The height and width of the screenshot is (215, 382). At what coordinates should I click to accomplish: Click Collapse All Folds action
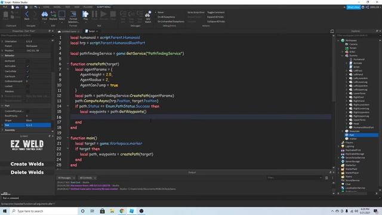(x=216, y=21)
